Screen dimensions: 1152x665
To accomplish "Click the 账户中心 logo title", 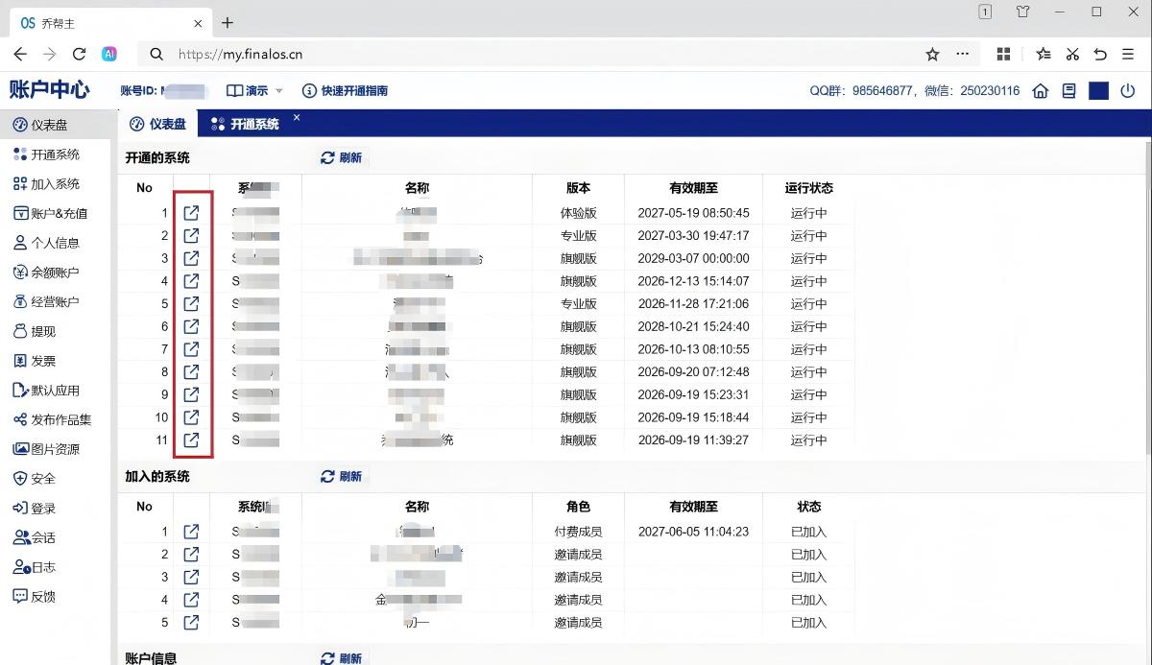I will (50, 90).
